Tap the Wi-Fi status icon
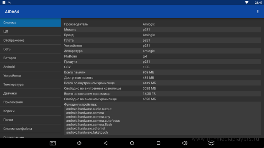This screenshot has width=264, height=148. (x=247, y=2)
